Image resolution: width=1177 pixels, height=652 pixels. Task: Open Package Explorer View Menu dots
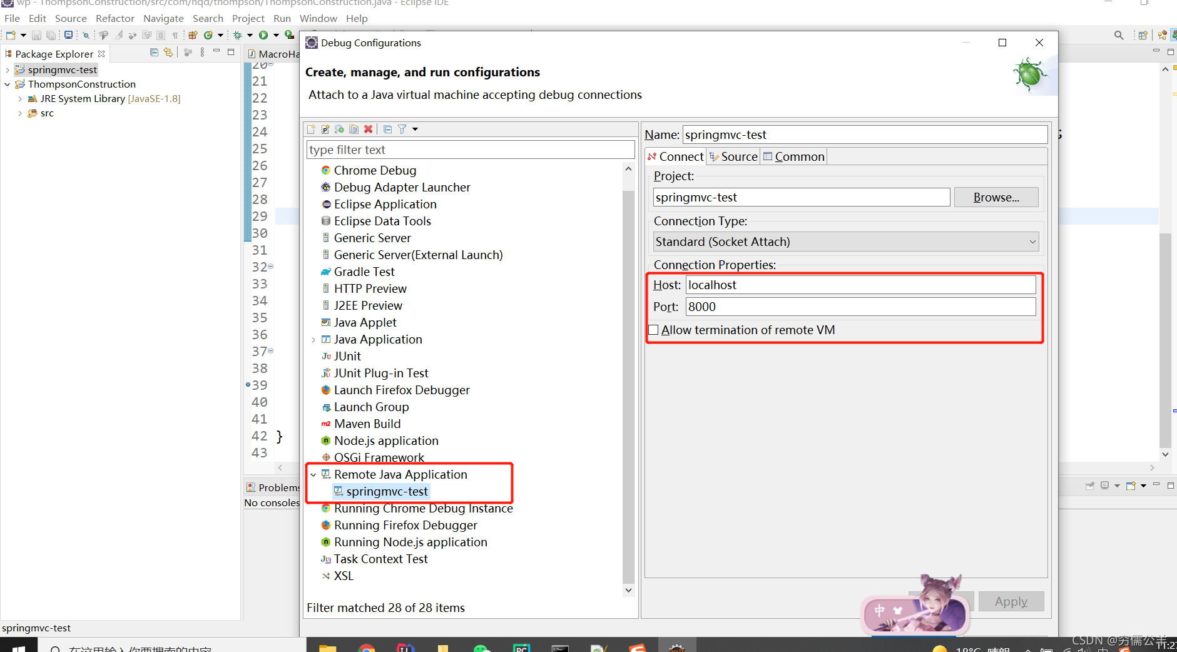tap(202, 53)
